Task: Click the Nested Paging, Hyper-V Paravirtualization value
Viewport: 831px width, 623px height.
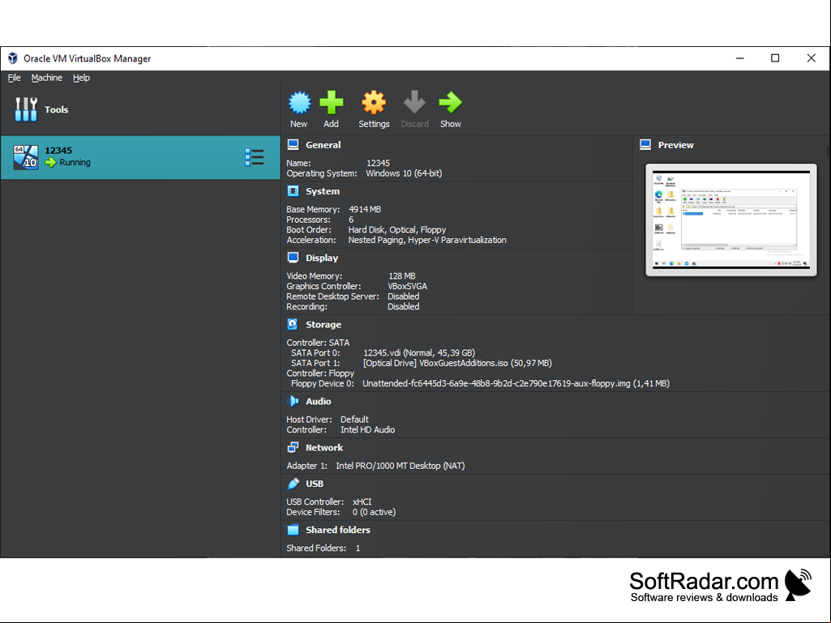Action: click(427, 240)
